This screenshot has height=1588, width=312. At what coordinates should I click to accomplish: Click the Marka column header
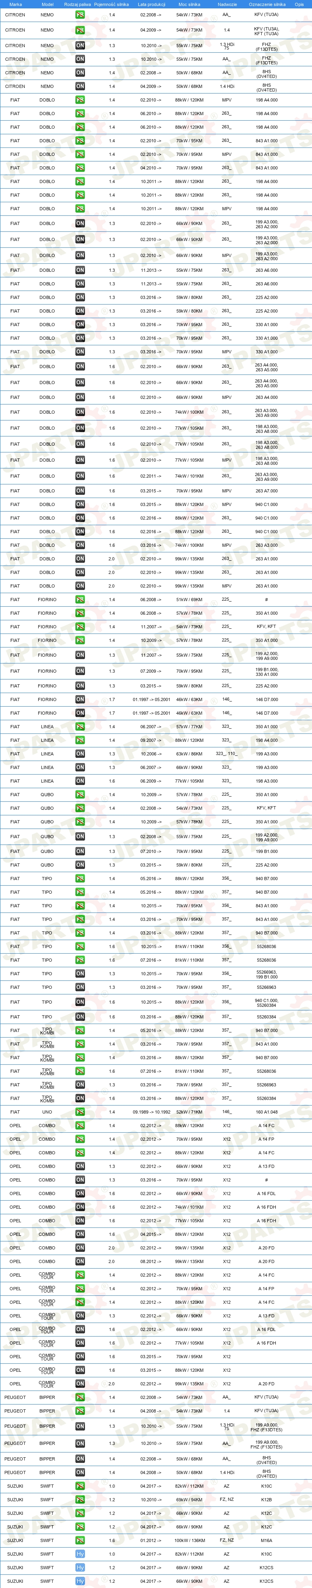click(16, 4)
